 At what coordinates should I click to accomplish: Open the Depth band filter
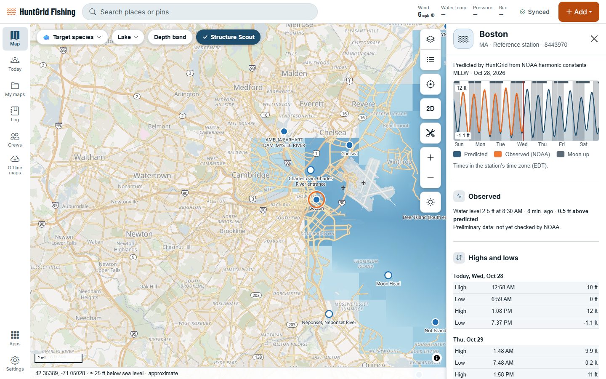pos(170,37)
